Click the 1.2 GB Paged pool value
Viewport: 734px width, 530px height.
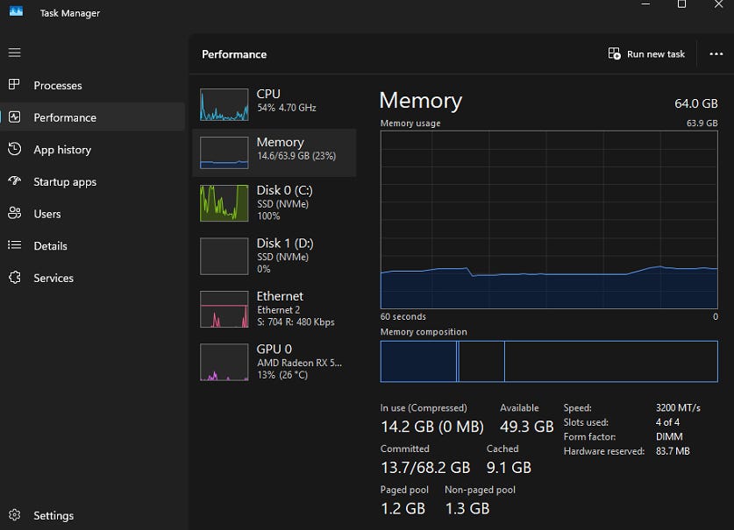click(403, 508)
